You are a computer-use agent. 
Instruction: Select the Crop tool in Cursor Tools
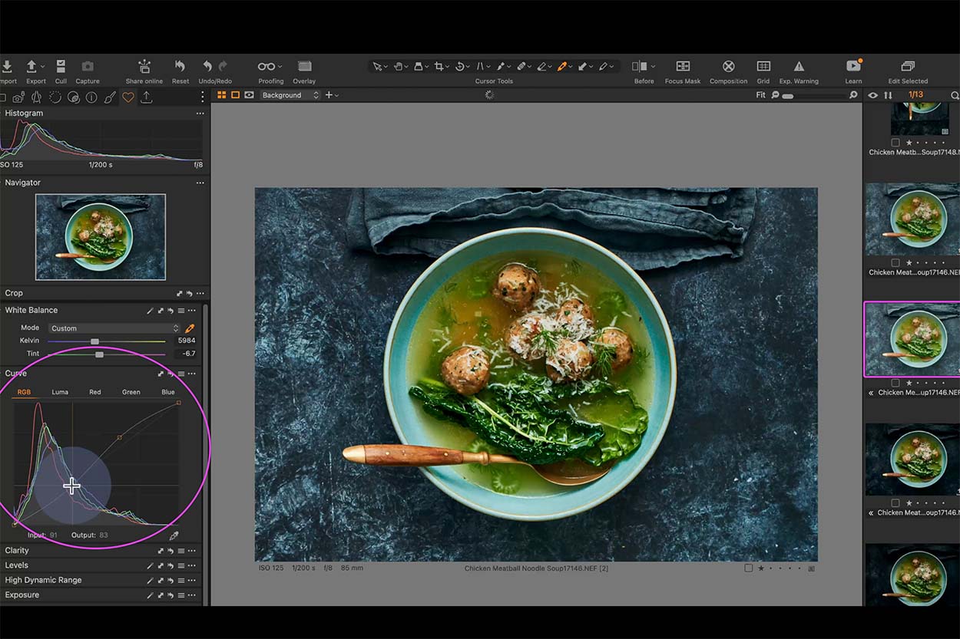[x=440, y=67]
